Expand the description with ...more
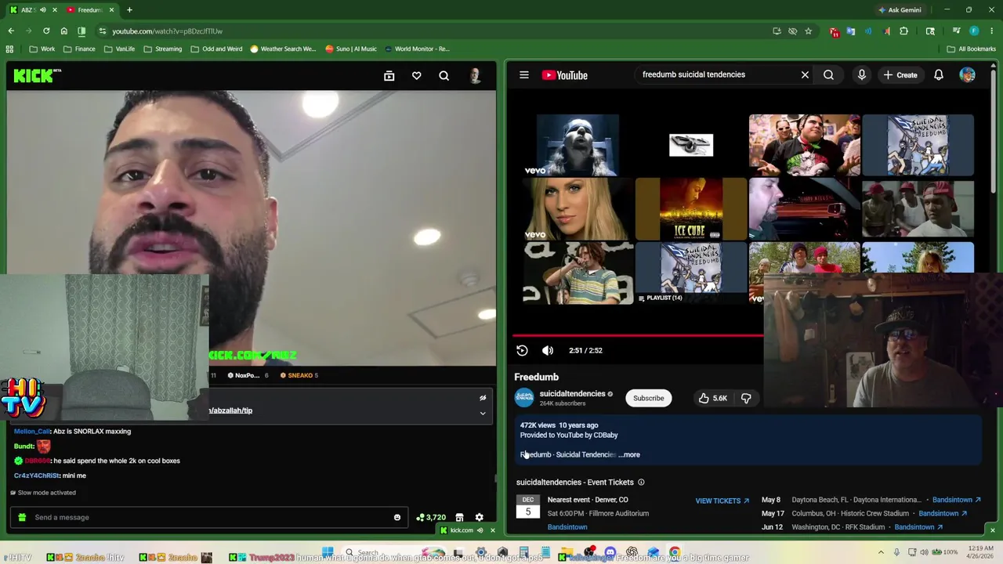This screenshot has height=564, width=1003. pyautogui.click(x=630, y=454)
